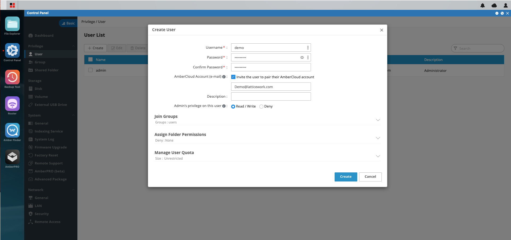This screenshot has width=511, height=240.
Task: Launch the Backup Tool icon
Action: pos(12,77)
